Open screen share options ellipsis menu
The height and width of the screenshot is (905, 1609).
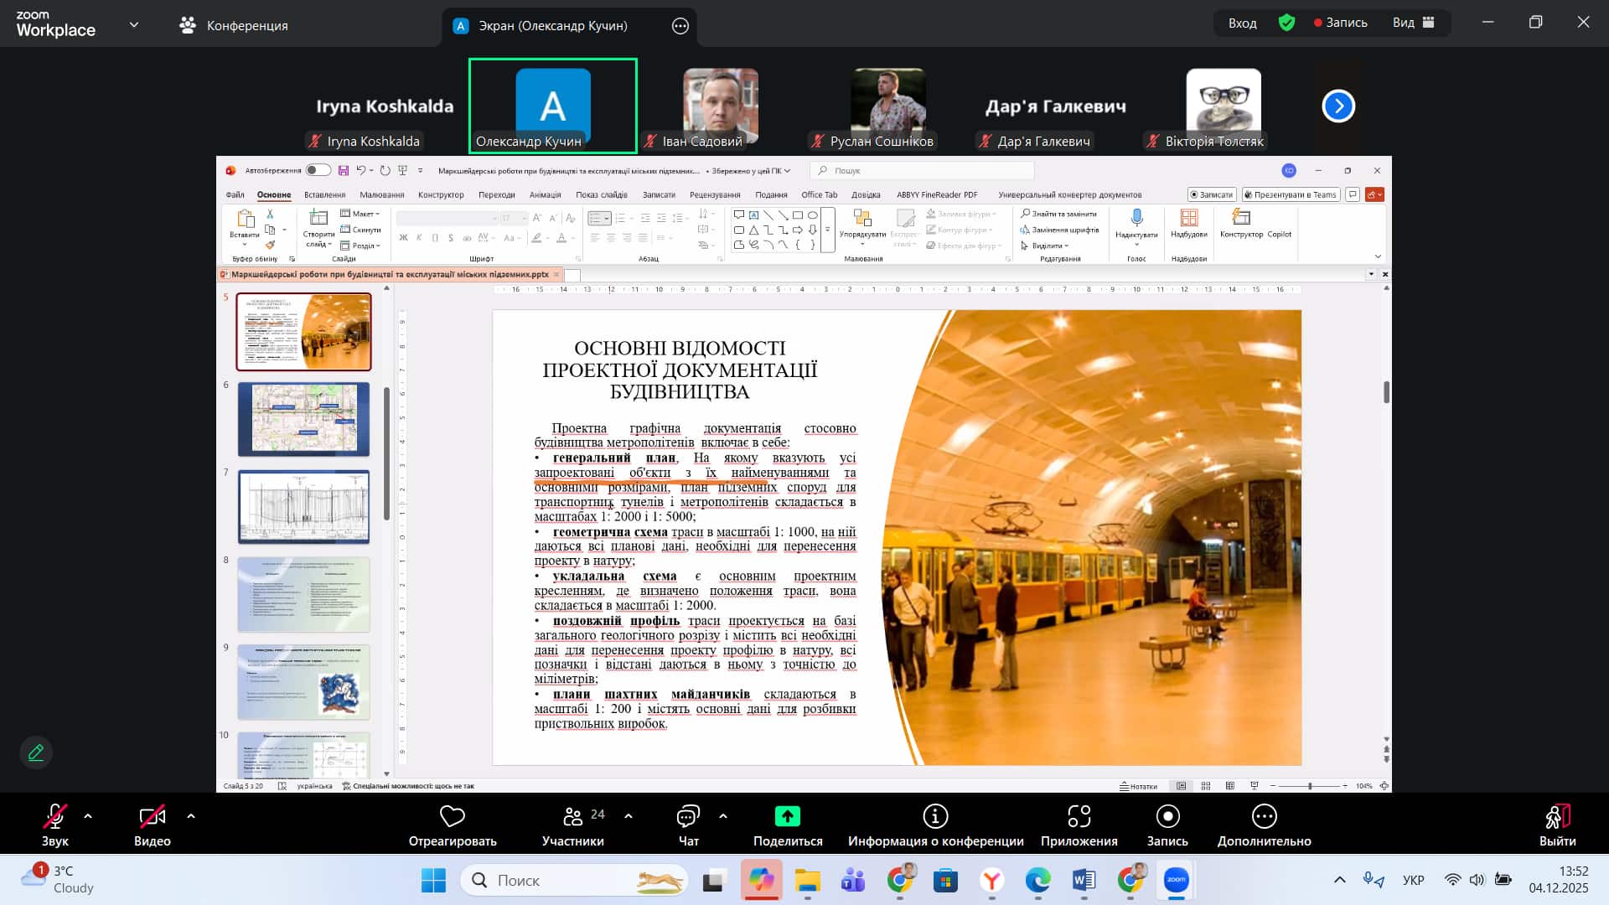coord(680,26)
